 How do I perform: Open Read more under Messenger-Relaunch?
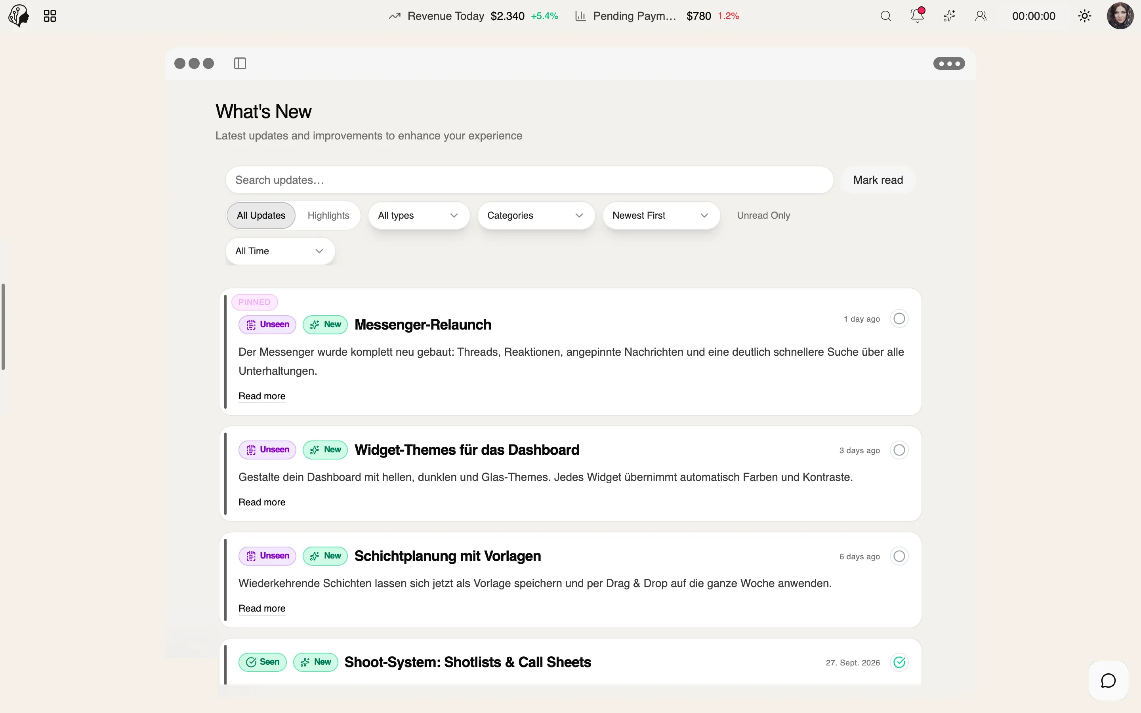[261, 396]
